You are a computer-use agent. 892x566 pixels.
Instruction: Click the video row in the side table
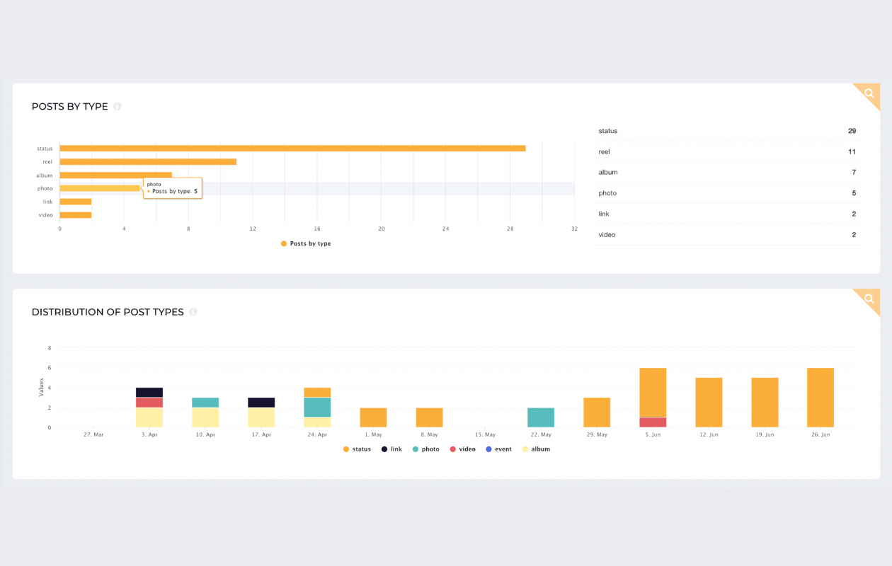[x=728, y=234]
